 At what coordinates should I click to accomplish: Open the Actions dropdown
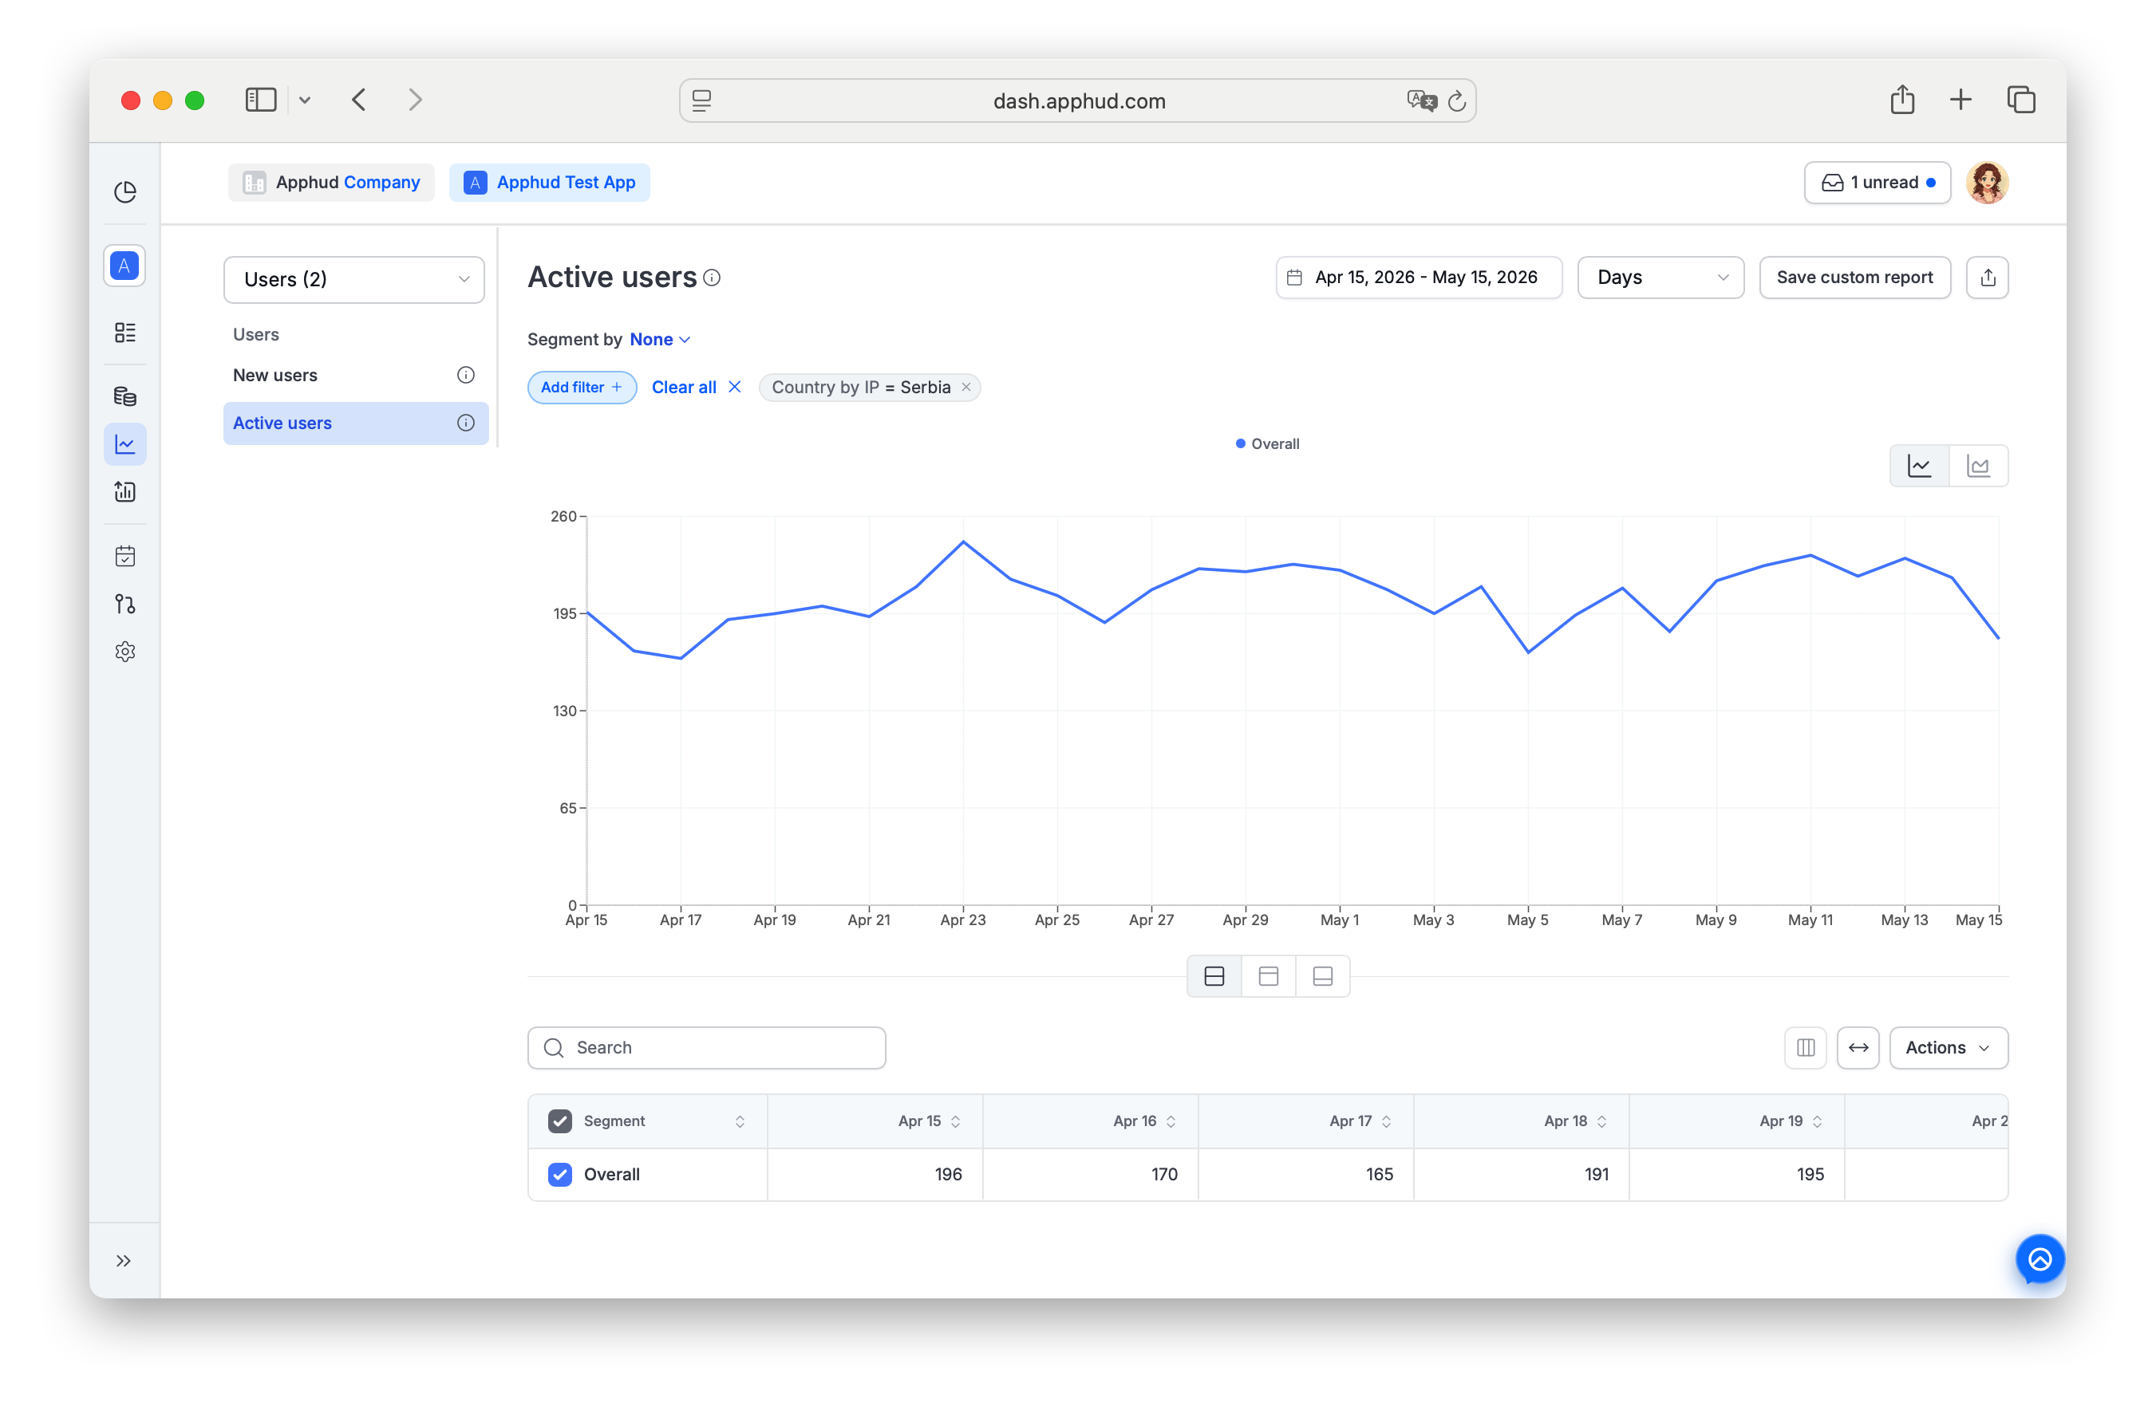[1949, 1048]
